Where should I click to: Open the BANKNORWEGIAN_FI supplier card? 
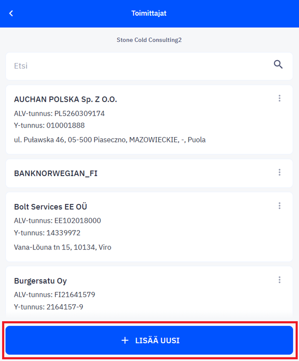[x=149, y=173]
